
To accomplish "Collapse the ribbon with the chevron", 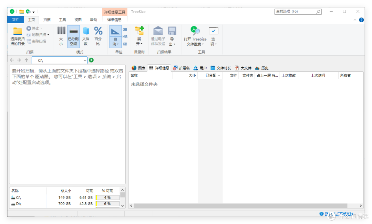I will tap(355, 20).
